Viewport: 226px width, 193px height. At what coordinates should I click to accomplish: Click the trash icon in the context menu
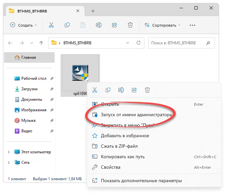[x=147, y=90]
